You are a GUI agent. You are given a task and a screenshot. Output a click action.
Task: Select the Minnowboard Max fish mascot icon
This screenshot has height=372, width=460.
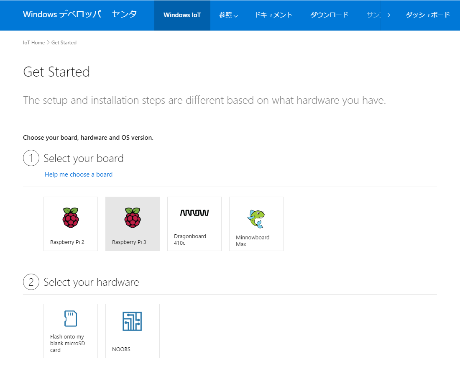256,219
